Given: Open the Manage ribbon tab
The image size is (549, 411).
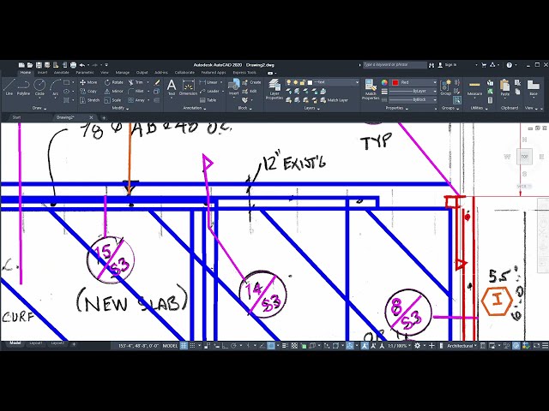Looking at the screenshot, I should (x=123, y=73).
